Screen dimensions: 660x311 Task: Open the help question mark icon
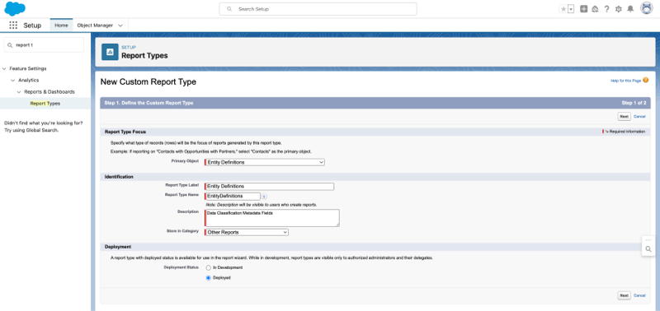[606, 9]
